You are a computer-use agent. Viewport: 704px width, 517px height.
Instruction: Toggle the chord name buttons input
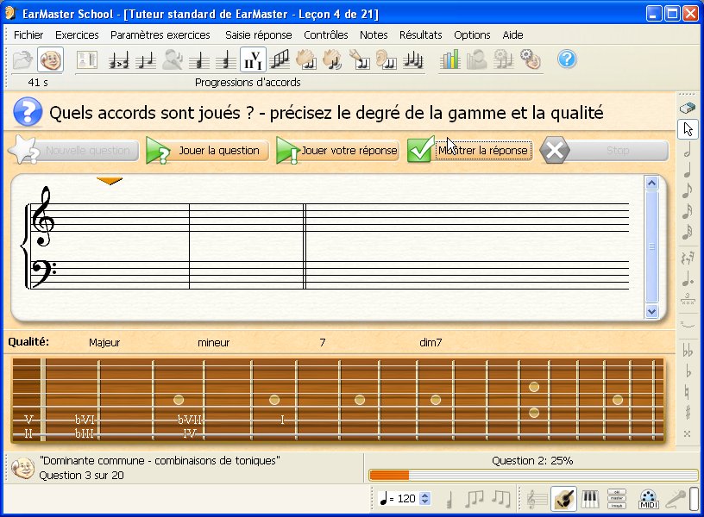(x=616, y=498)
